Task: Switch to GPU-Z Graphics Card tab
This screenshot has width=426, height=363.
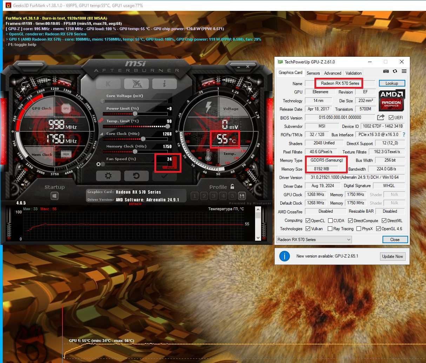Action: (x=291, y=73)
